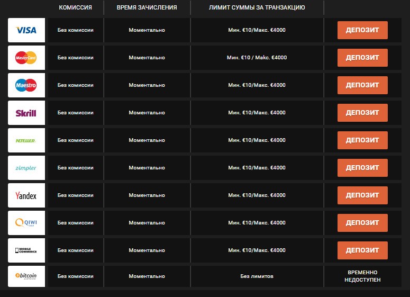
Task: Click 'Моментально' in the Bitcoin row
Action: 147,276
